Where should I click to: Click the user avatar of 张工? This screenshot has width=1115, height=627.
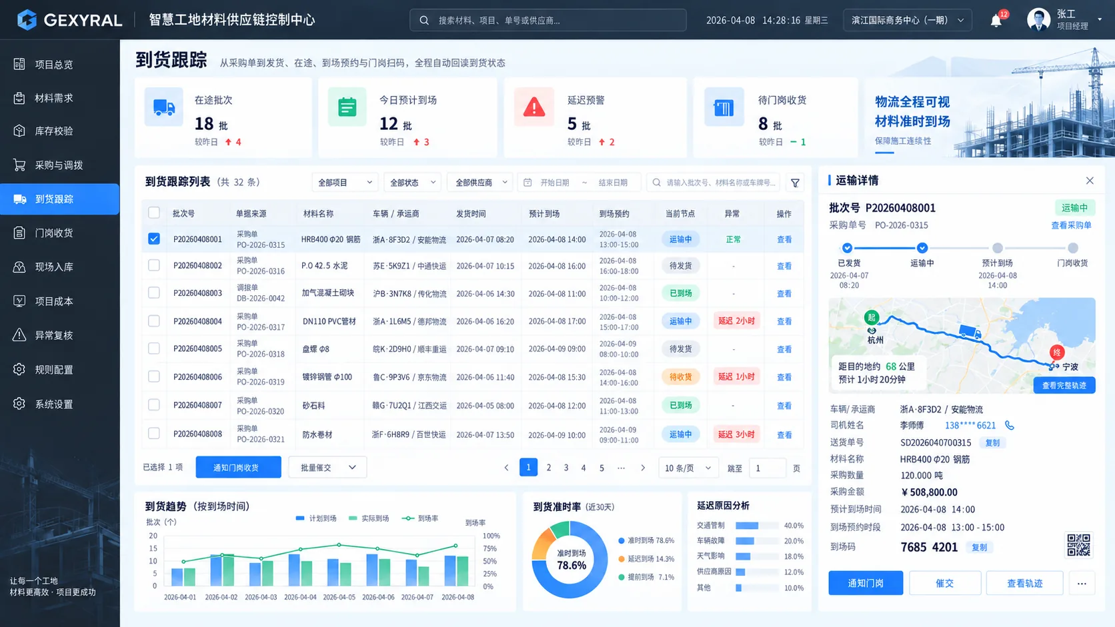[x=1038, y=20]
